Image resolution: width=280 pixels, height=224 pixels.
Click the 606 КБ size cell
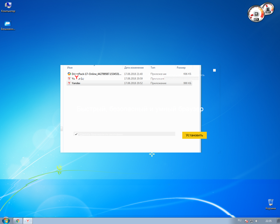click(x=187, y=74)
